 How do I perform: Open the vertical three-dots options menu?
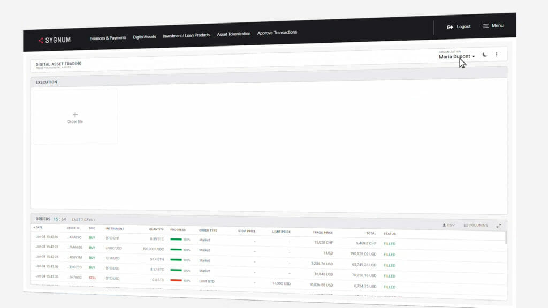(x=497, y=54)
